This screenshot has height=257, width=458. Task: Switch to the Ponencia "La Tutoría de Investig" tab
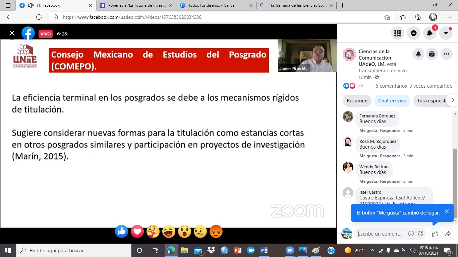[136, 5]
